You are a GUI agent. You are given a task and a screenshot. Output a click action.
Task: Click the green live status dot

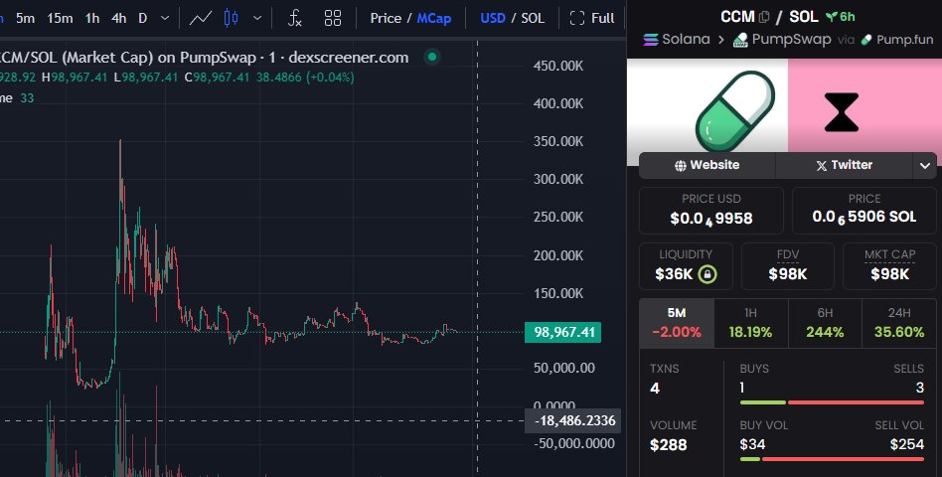pos(432,57)
